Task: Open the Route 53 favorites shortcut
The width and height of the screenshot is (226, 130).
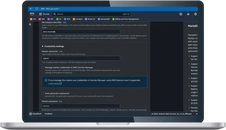Action: (x=90, y=19)
